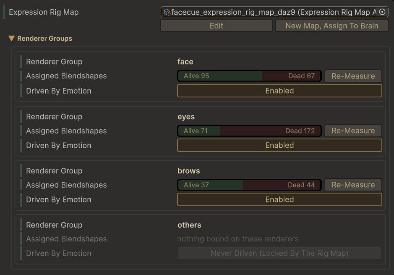
Task: Click the eyes Alive 71 / Dead 172 bar
Action: [249, 131]
